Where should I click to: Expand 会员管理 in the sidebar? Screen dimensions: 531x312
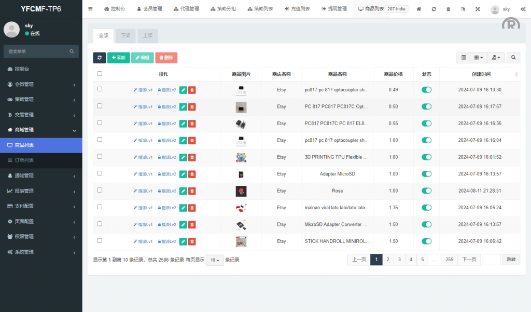tap(41, 84)
